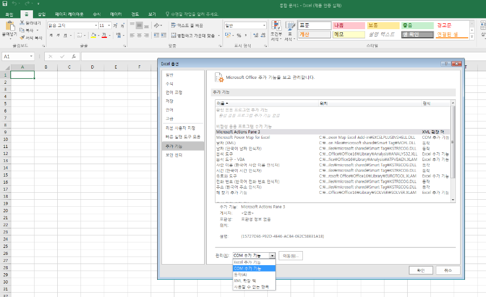Click the Undo arrow in title bar

pyautogui.click(x=14, y=4)
